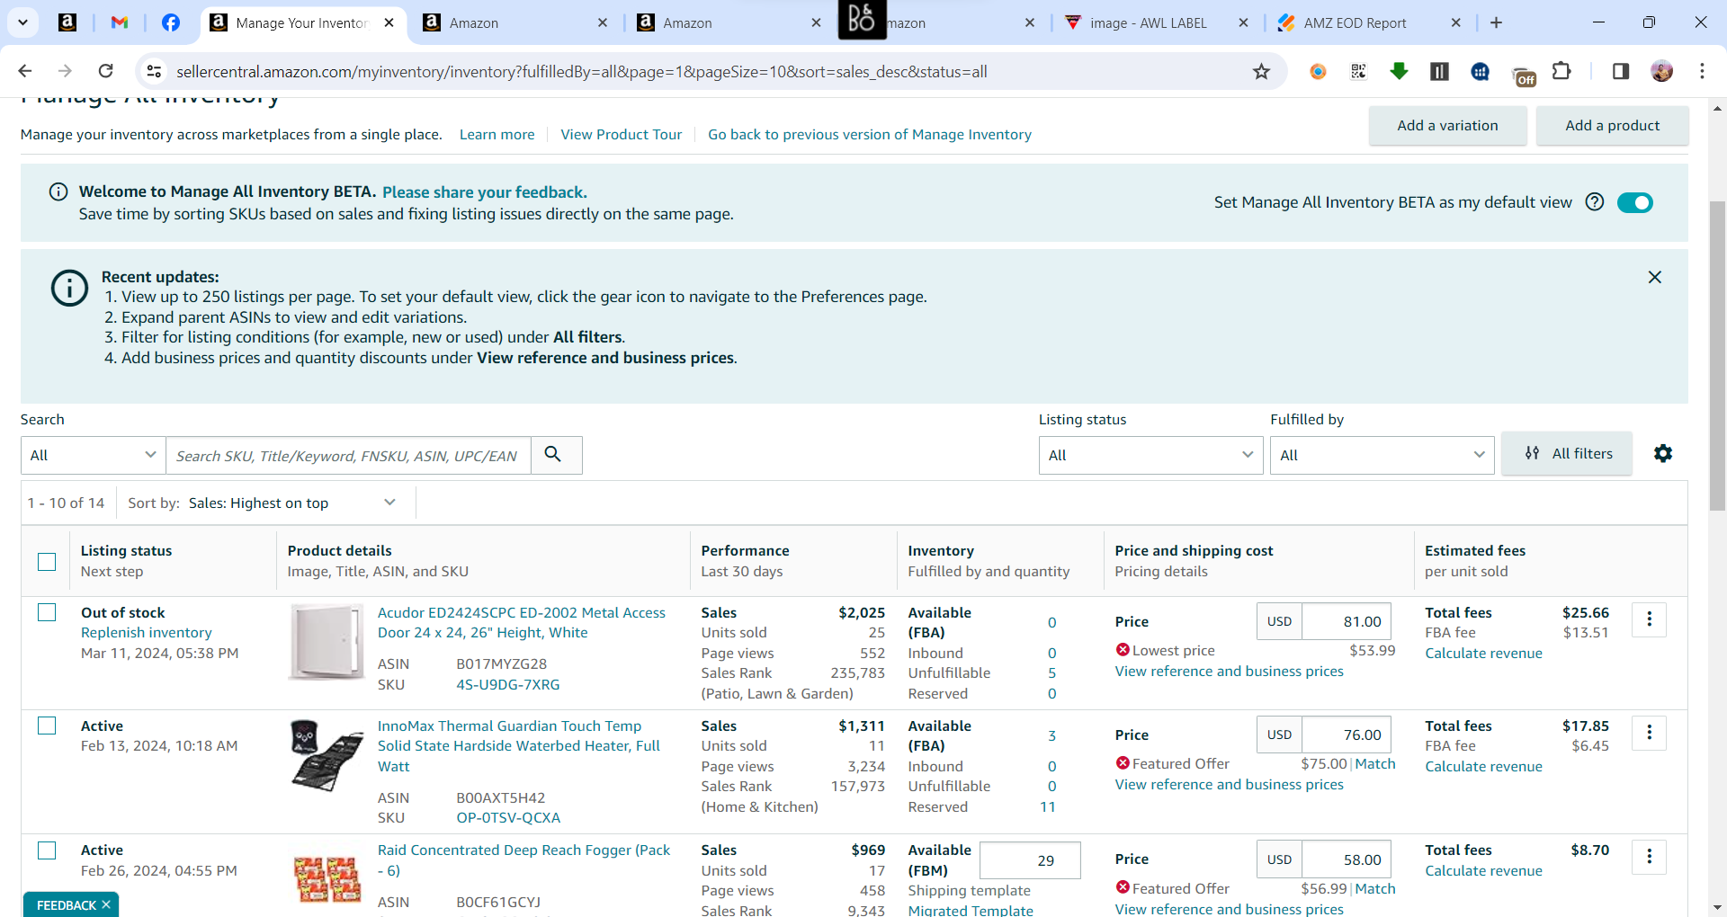Click Replenish inventory for Acudor
This screenshot has height=917, width=1727.
(x=146, y=632)
